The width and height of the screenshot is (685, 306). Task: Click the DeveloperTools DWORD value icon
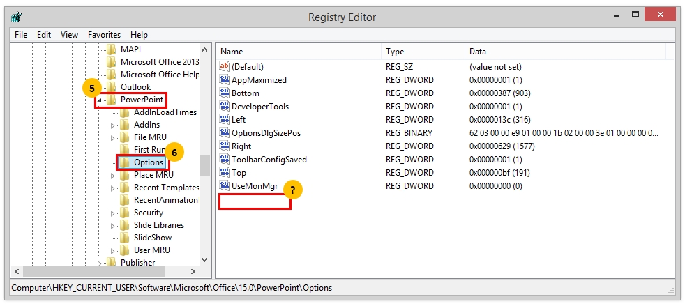click(x=225, y=106)
